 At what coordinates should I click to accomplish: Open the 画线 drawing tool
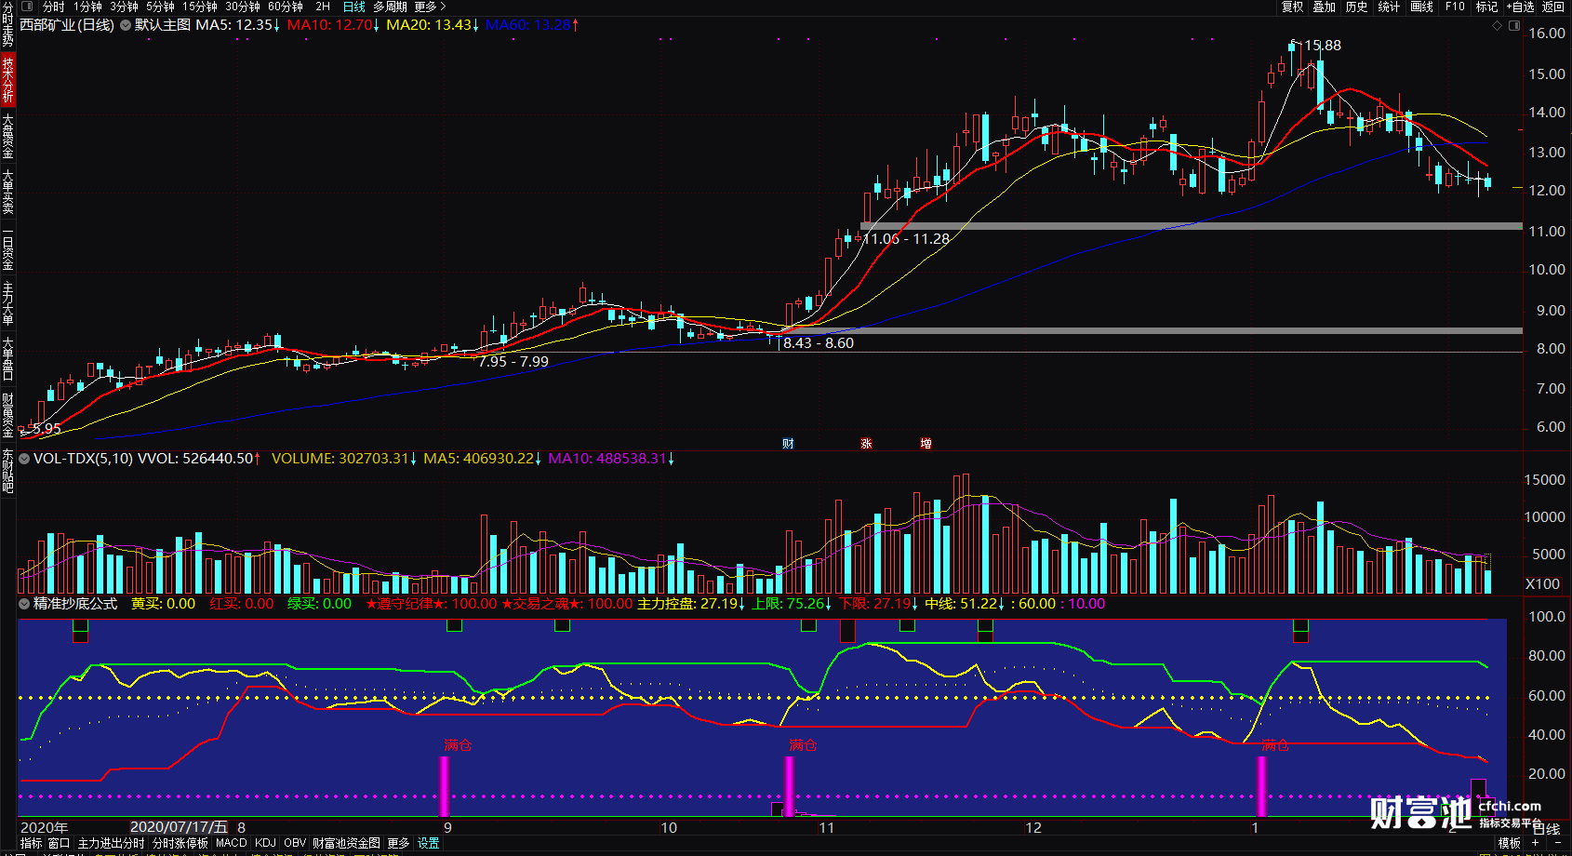(x=1421, y=7)
